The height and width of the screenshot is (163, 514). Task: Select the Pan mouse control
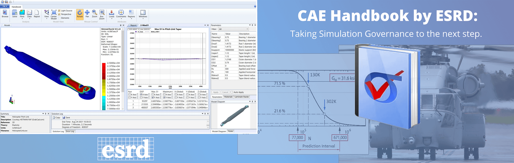(87, 14)
